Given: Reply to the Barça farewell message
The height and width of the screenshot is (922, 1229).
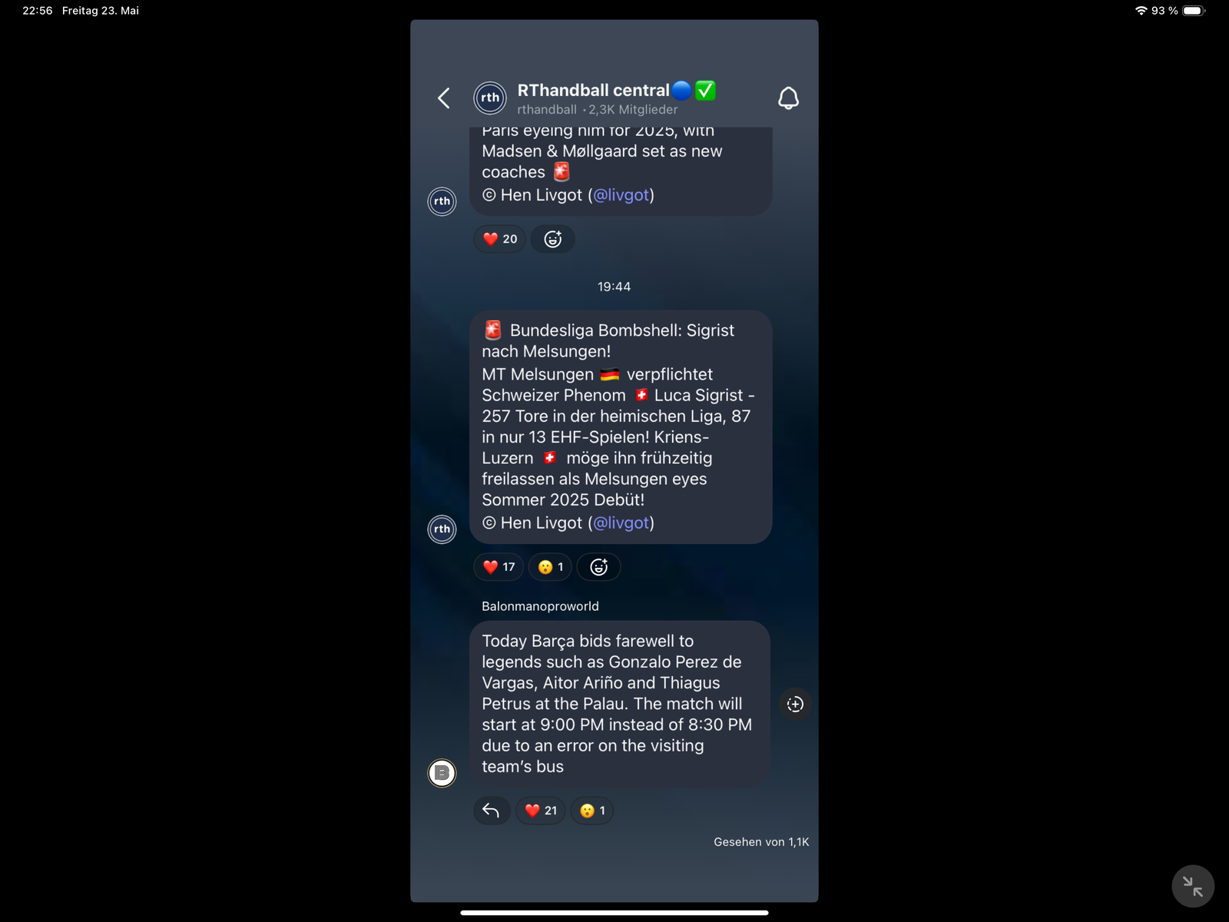Looking at the screenshot, I should pyautogui.click(x=492, y=811).
